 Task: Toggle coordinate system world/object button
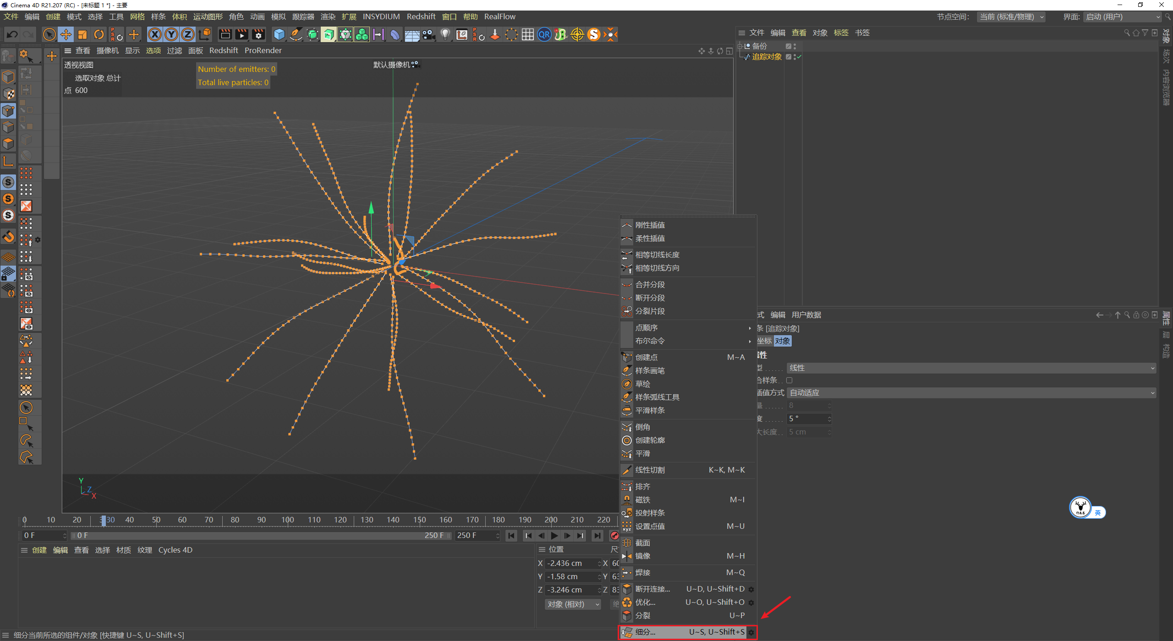tap(205, 34)
